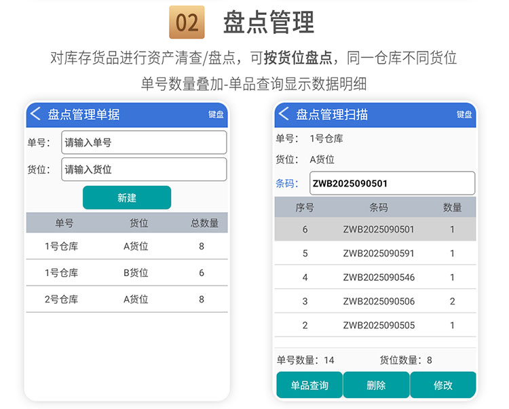509x409 pixels.
Task: Click the 序号 column header
Action: point(305,208)
